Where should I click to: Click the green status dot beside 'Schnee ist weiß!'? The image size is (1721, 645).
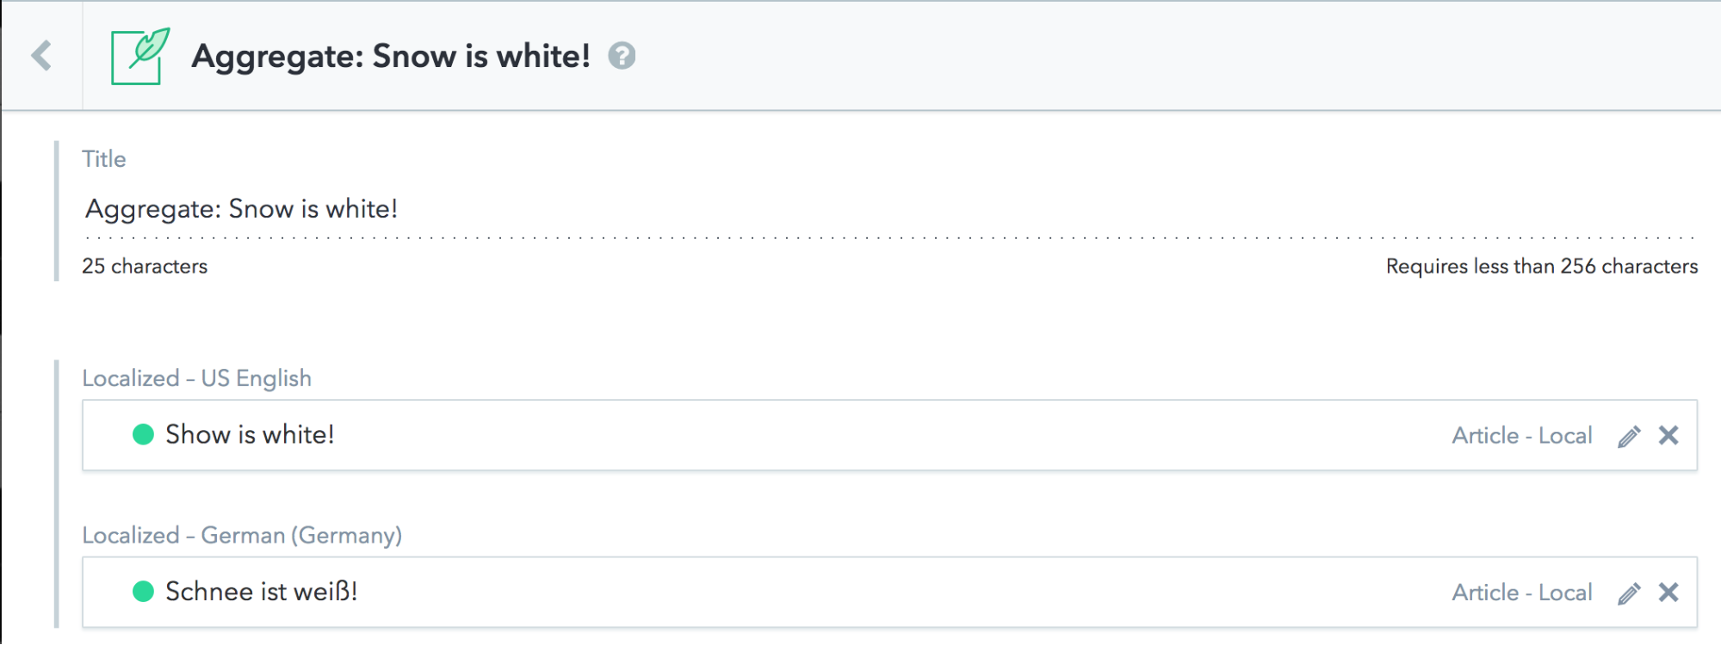point(143,592)
